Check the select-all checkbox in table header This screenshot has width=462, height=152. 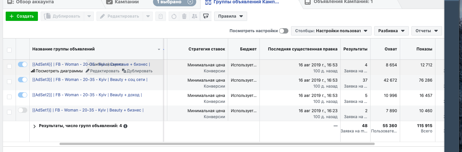pos(9,50)
